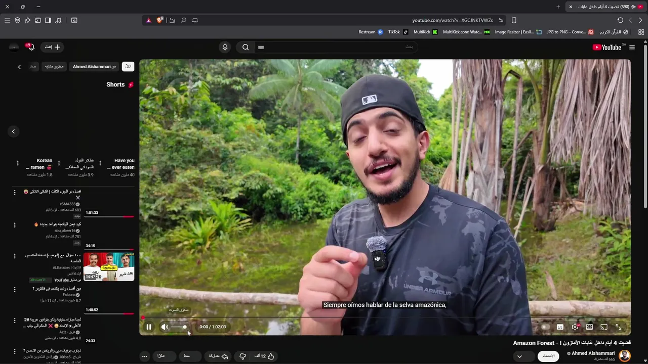This screenshot has height=364, width=648.
Task: Open the Restream bookmark
Action: coord(371,32)
